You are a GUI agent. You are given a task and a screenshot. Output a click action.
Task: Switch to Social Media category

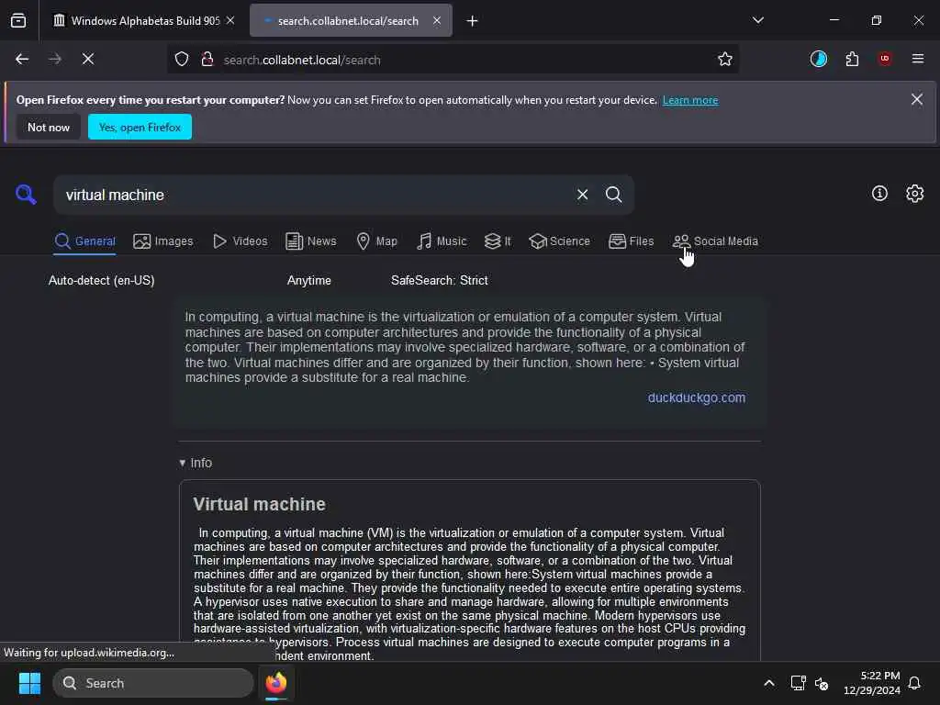[715, 241]
